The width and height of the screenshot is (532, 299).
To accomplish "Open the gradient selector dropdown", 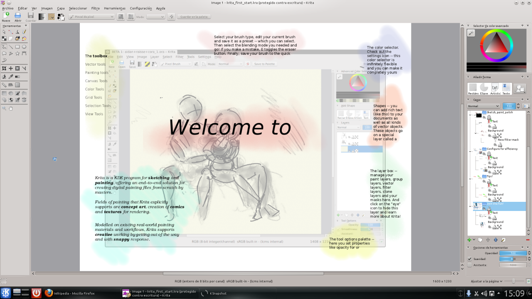I will [x=42, y=17].
